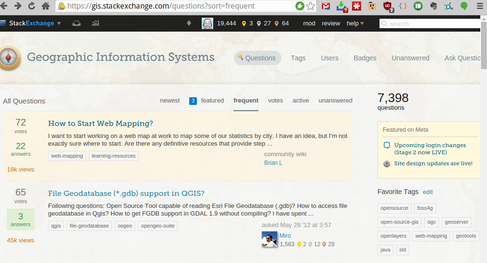Go forward with the browser forward arrow

(18, 6)
